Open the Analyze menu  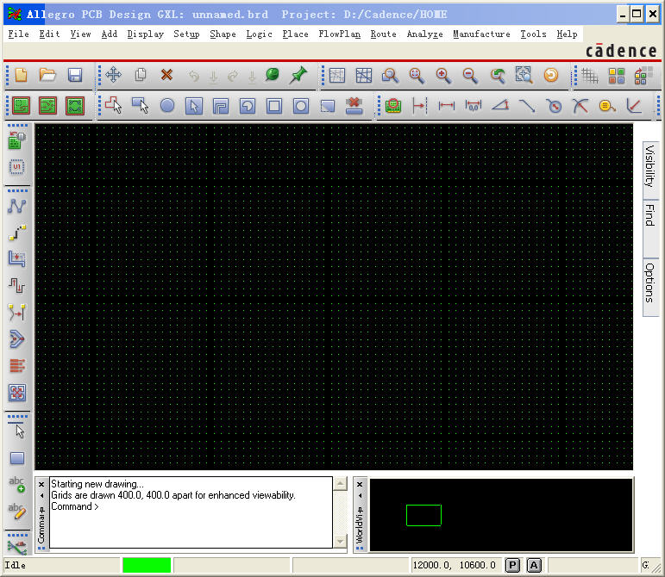(424, 34)
